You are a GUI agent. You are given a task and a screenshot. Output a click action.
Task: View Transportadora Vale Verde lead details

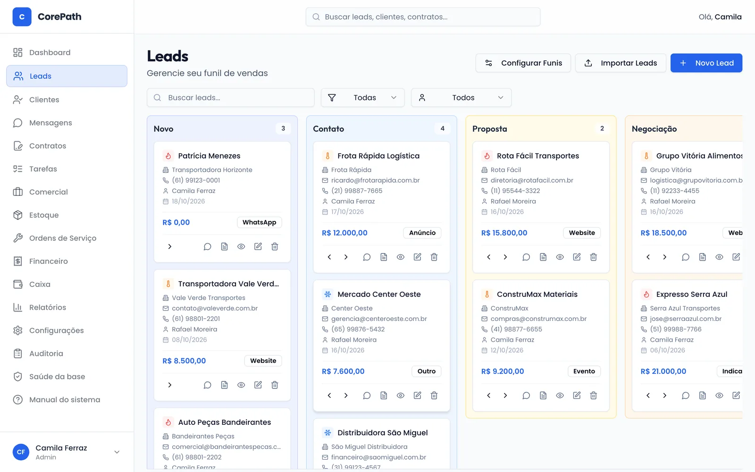tap(241, 385)
